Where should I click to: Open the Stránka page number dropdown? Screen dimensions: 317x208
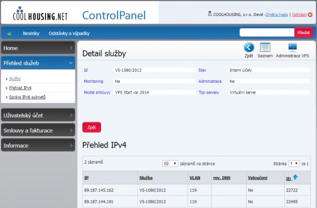(x=294, y=163)
